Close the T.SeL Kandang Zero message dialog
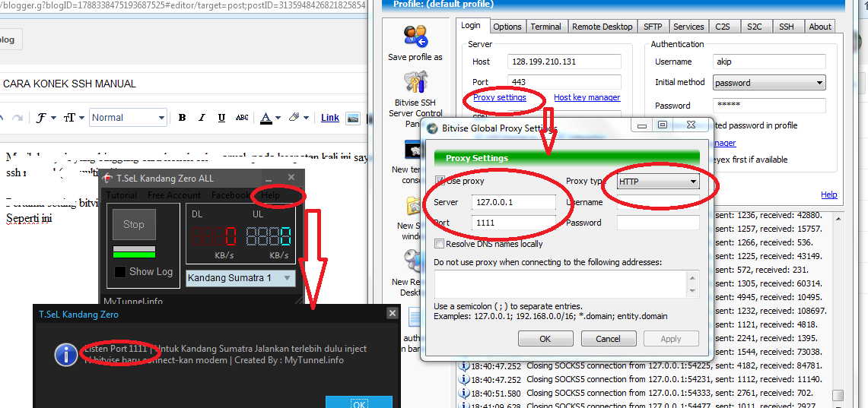 tap(392, 314)
